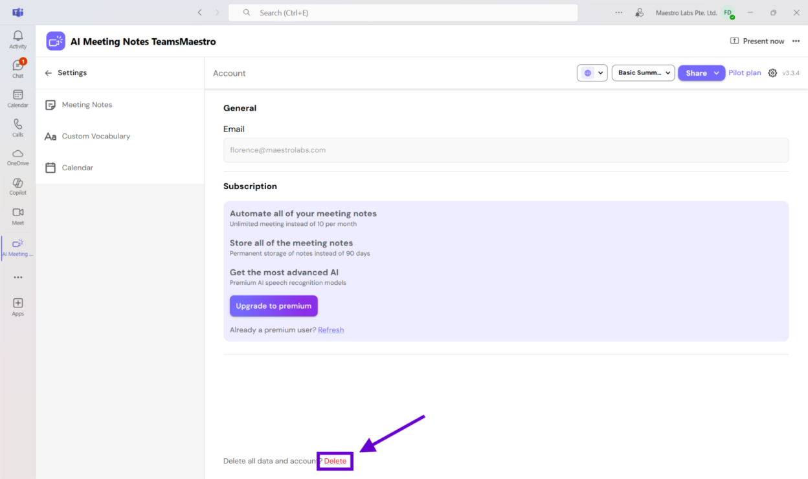Click Present now

(x=757, y=41)
